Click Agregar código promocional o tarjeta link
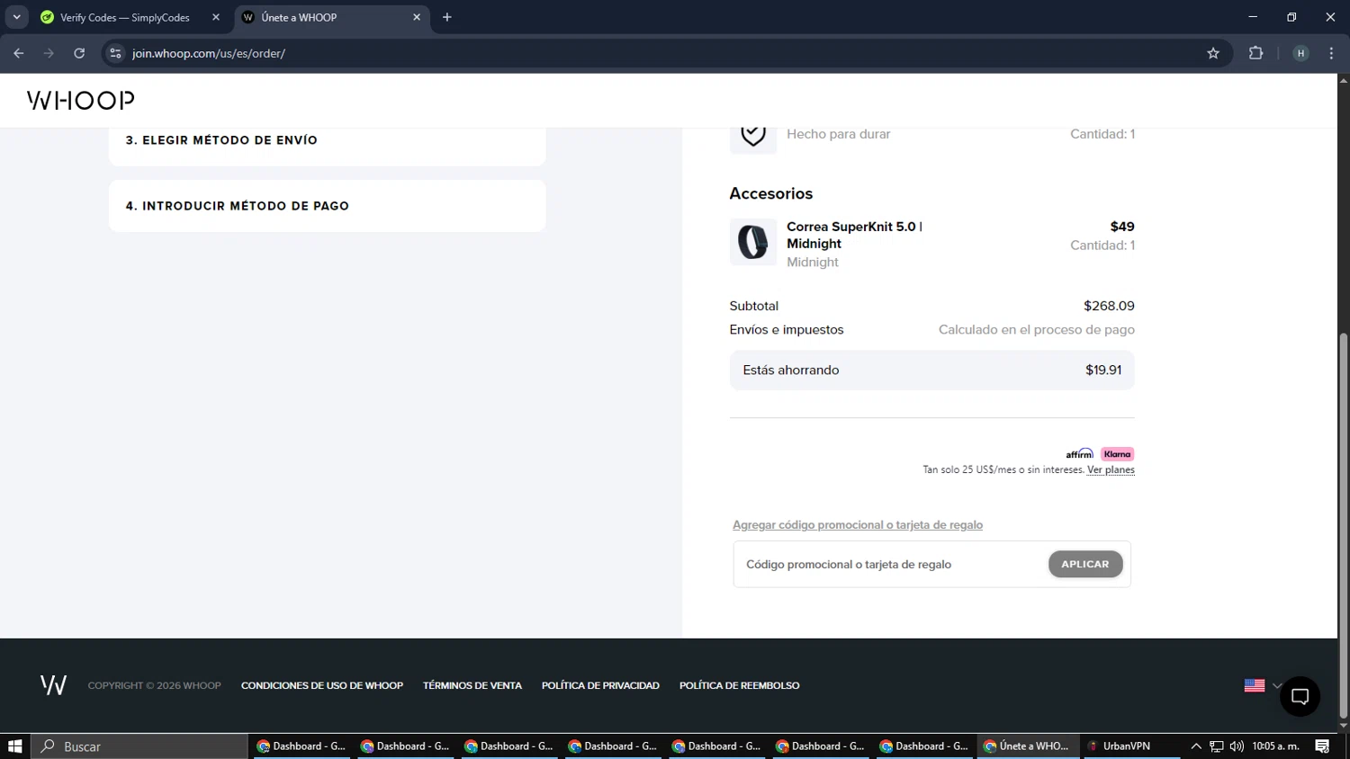This screenshot has width=1350, height=759. click(858, 525)
